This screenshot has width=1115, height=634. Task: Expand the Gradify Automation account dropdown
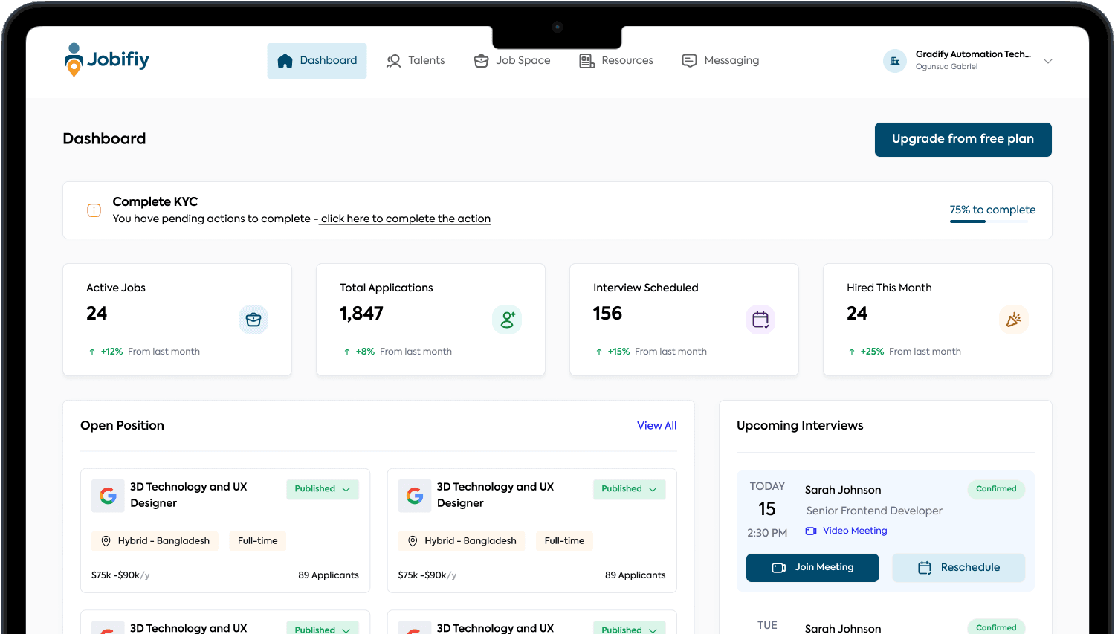(x=1048, y=61)
